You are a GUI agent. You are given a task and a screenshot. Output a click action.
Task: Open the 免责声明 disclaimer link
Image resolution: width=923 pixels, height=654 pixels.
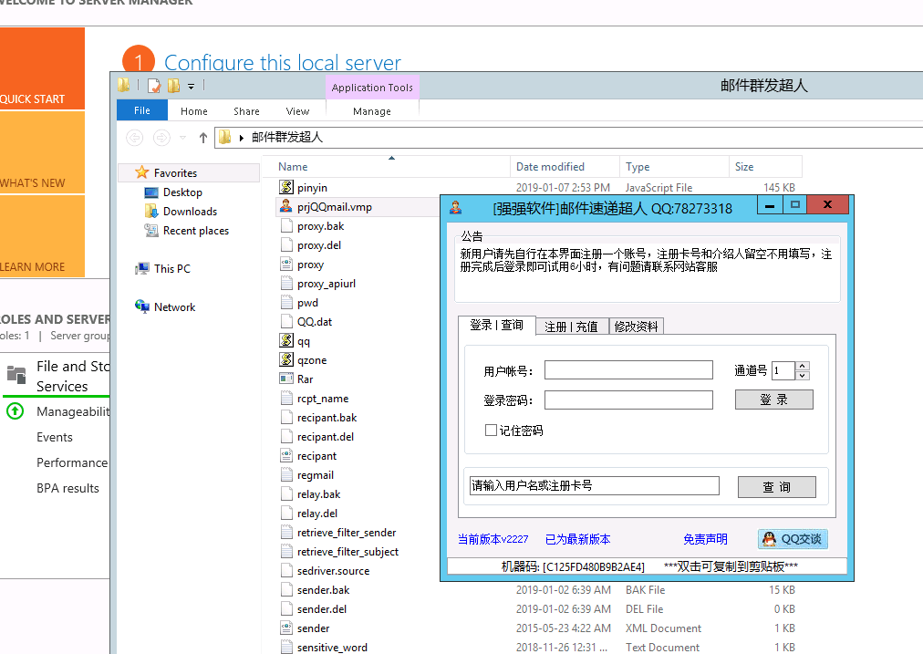705,539
